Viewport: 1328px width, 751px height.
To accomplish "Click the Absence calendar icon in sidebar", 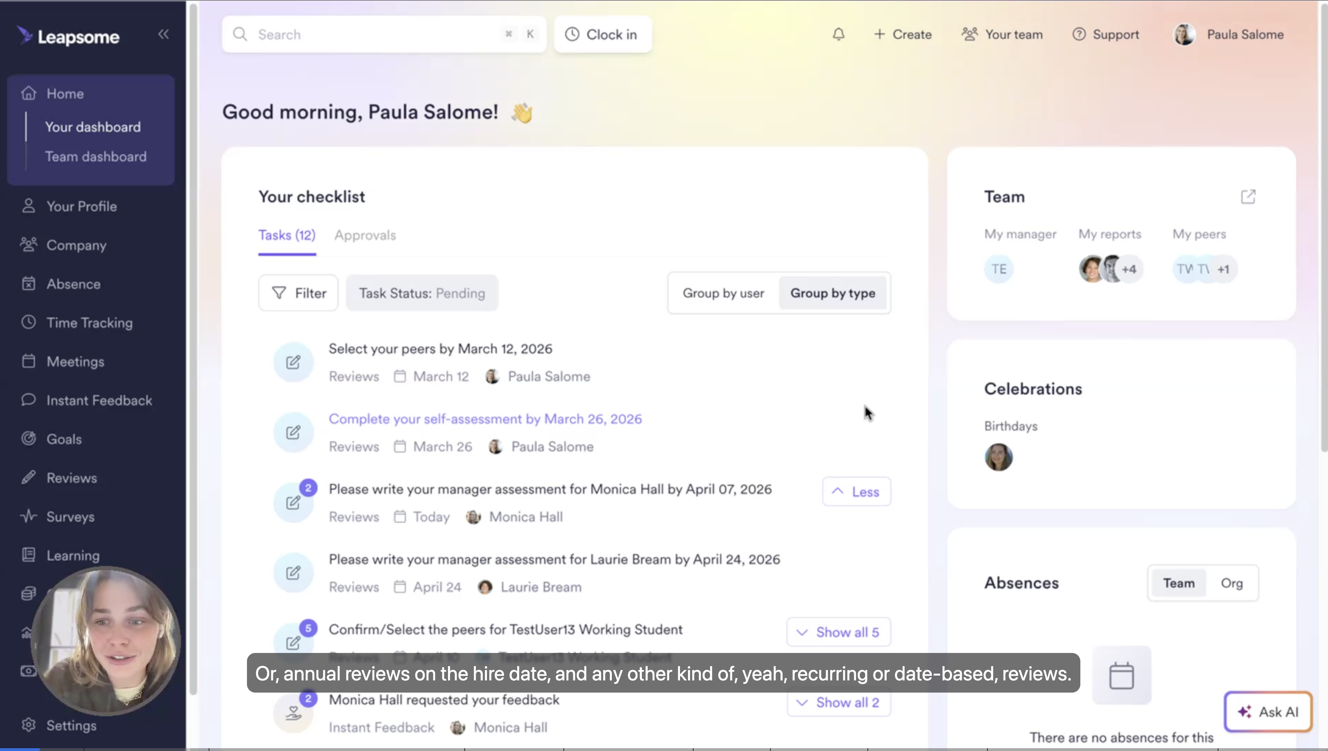I will 29,284.
